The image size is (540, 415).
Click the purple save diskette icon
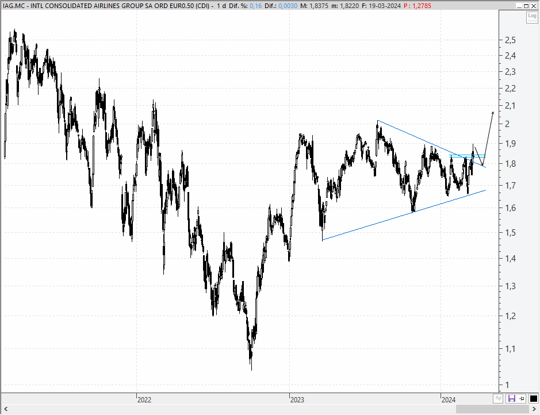[x=511, y=399]
